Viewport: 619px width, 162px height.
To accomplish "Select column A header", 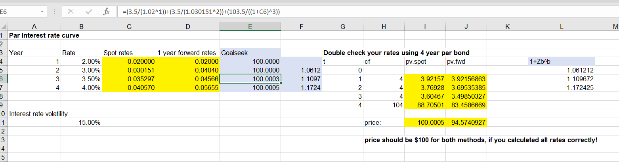I will point(34,27).
